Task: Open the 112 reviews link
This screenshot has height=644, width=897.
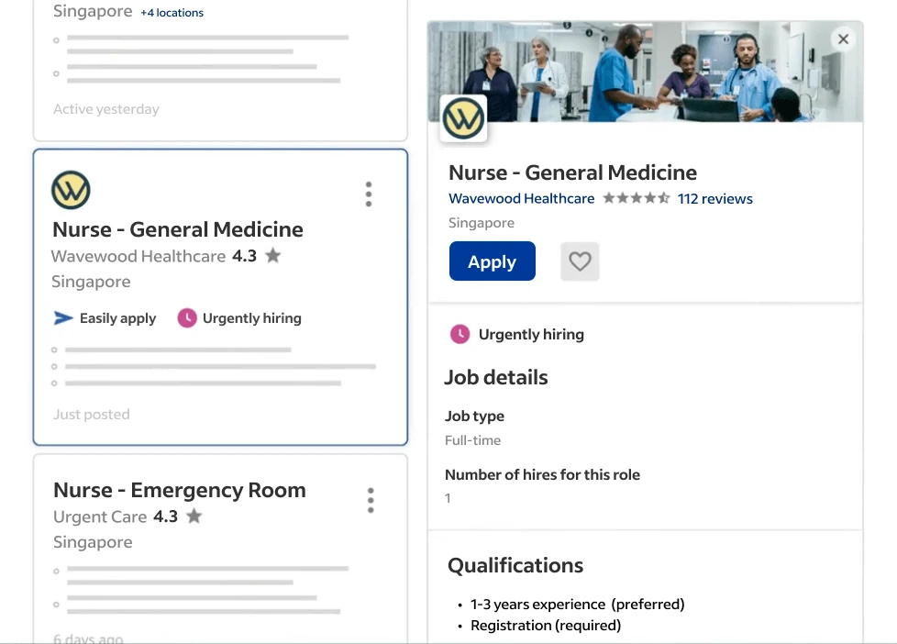Action: 714,198
